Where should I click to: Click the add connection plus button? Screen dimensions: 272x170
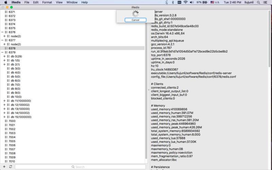(x=4, y=167)
